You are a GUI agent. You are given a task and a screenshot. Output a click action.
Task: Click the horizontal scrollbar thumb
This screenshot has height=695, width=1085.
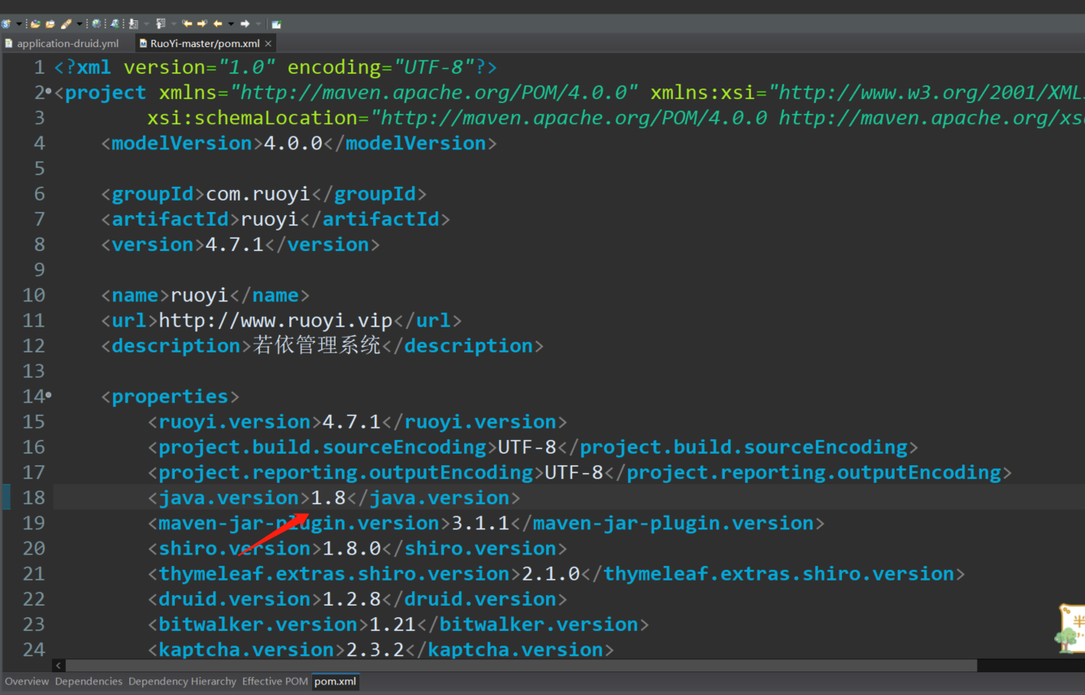(522, 665)
